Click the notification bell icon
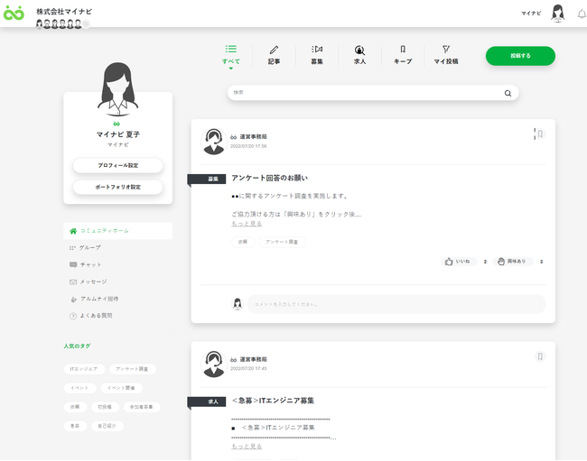This screenshot has height=461, width=587. click(x=582, y=14)
